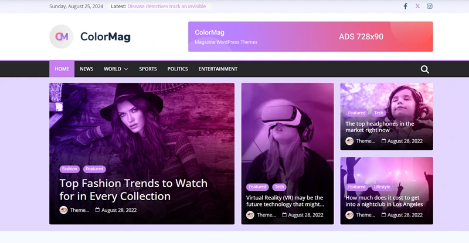
Task: Click the ColorMag site title
Action: (x=106, y=36)
